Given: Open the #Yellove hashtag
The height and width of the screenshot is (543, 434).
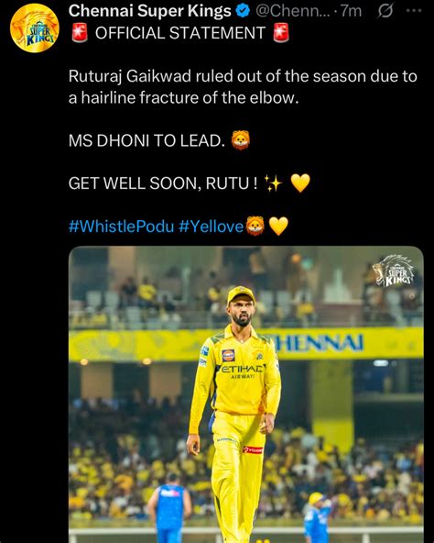Looking at the screenshot, I should 212,227.
